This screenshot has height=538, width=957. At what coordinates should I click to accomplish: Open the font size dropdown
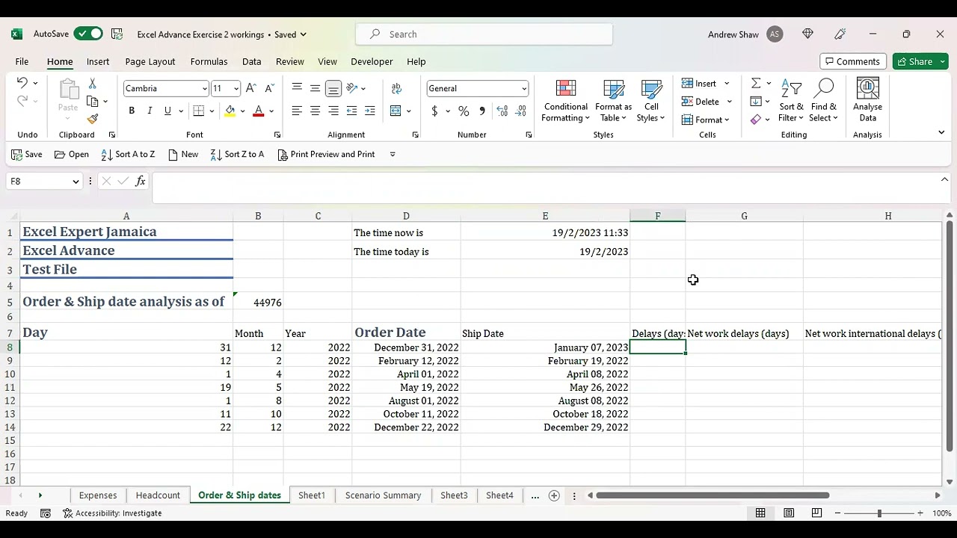pyautogui.click(x=236, y=89)
